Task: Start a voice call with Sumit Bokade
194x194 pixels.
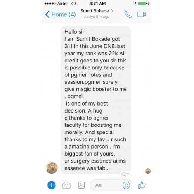Action: (x=128, y=14)
